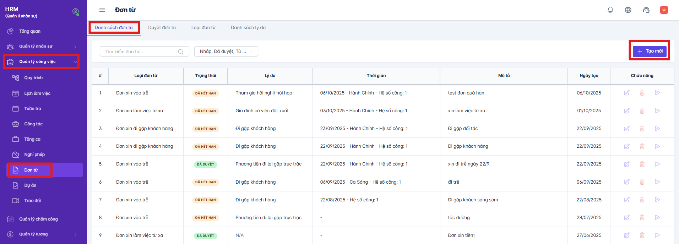This screenshot has height=244, width=679.
Task: Click the notification bell icon
Action: tap(610, 10)
